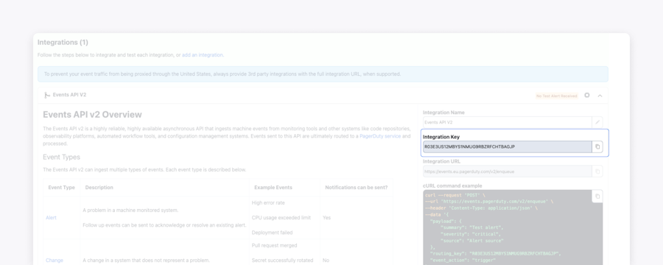The width and height of the screenshot is (663, 265).
Task: Copy the cURL command example
Action: [x=597, y=196]
